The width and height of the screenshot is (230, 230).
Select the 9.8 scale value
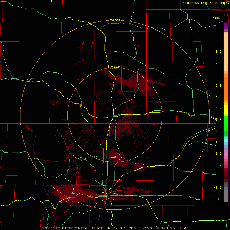tap(218, 29)
